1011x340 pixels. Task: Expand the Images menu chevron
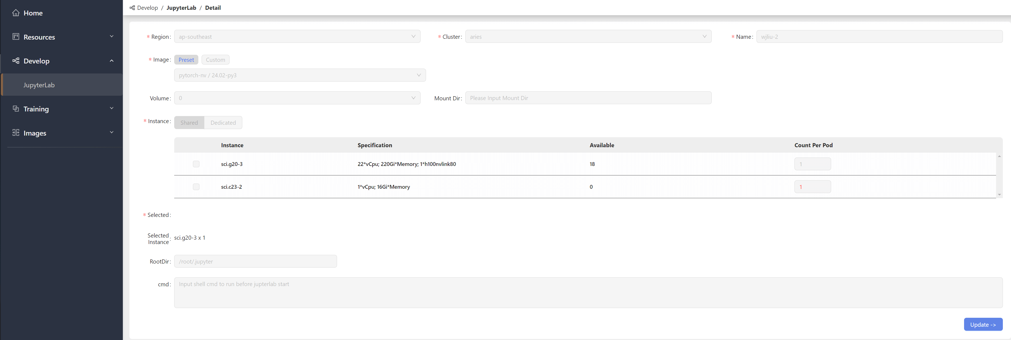(112, 133)
